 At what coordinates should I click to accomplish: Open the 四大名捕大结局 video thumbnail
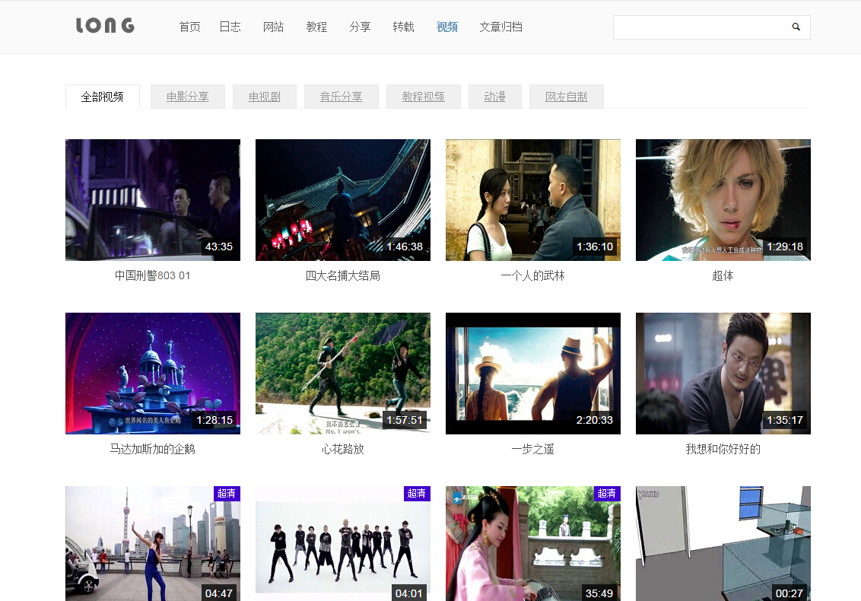(x=343, y=200)
